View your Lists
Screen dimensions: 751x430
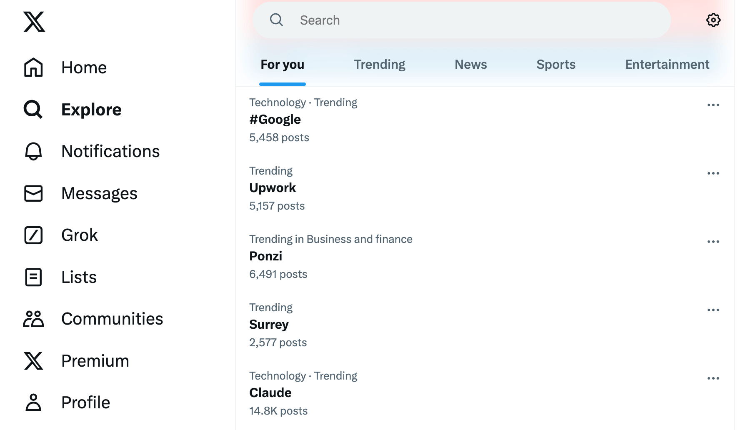tap(78, 277)
